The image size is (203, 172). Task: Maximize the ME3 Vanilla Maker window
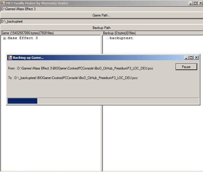click(x=195, y=3)
